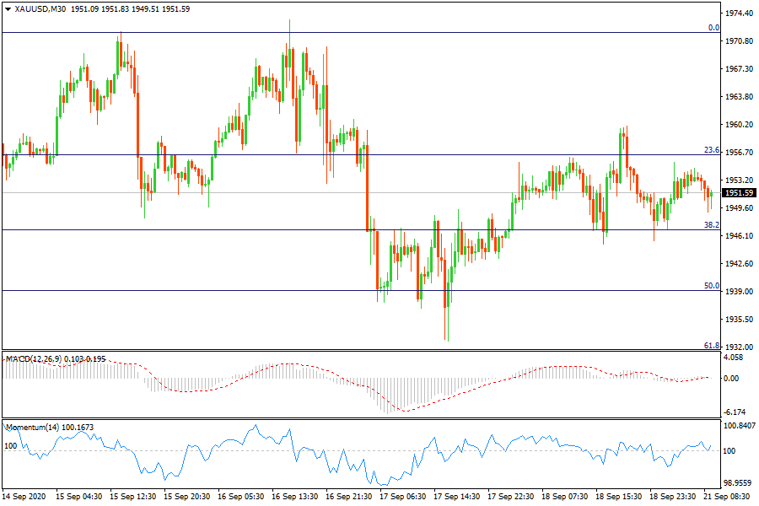The height and width of the screenshot is (506, 759).
Task: Select the 23.6 Fibonacci level label
Action: (x=711, y=150)
